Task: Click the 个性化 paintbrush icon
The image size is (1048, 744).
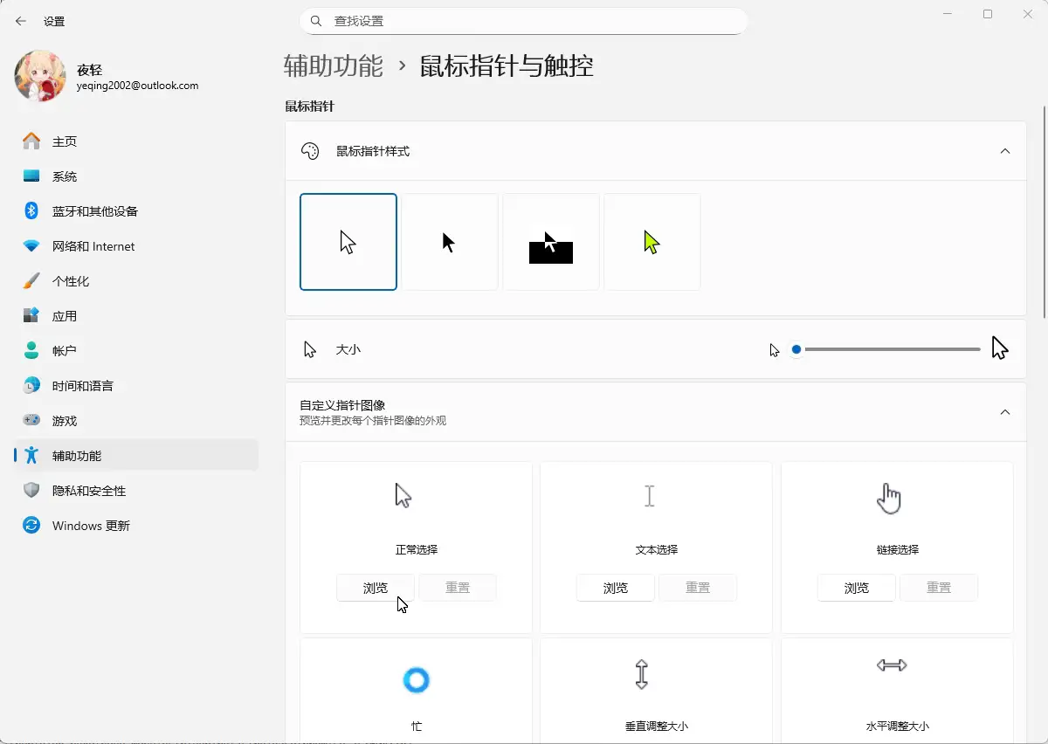Action: point(31,281)
